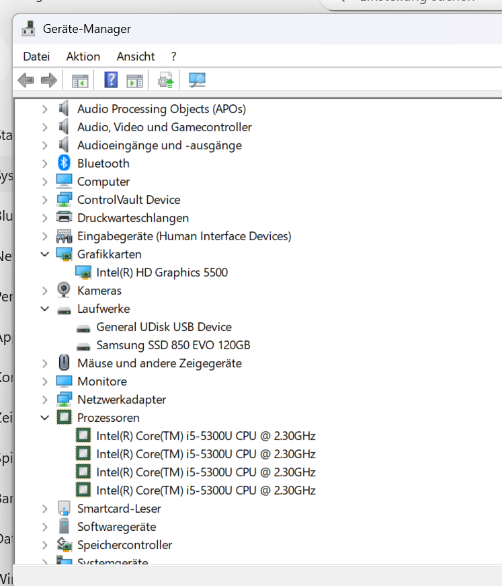Open Help via the blue question mark icon

(x=111, y=80)
